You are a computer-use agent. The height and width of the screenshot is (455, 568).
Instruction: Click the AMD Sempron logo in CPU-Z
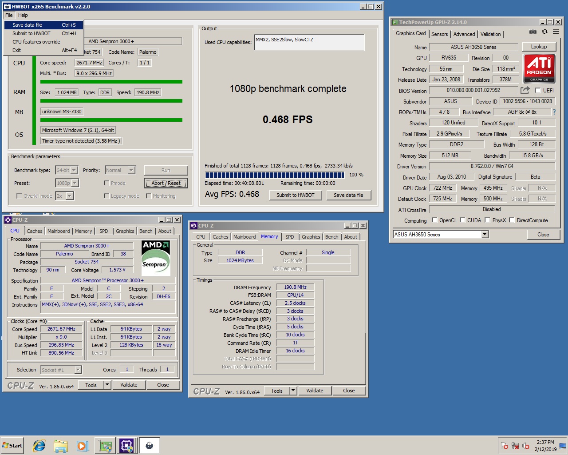pyautogui.click(x=155, y=257)
